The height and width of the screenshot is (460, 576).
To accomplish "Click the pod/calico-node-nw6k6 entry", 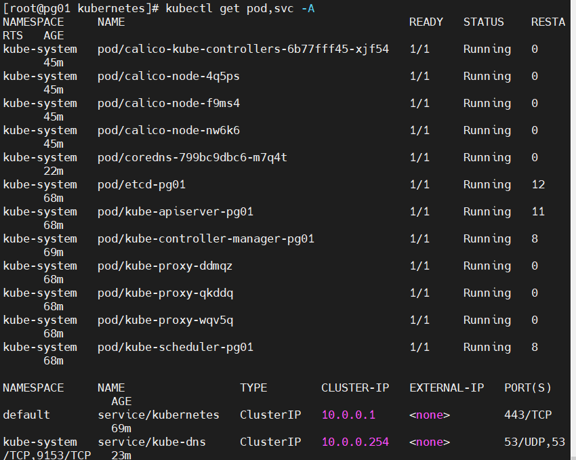I will pos(168,130).
